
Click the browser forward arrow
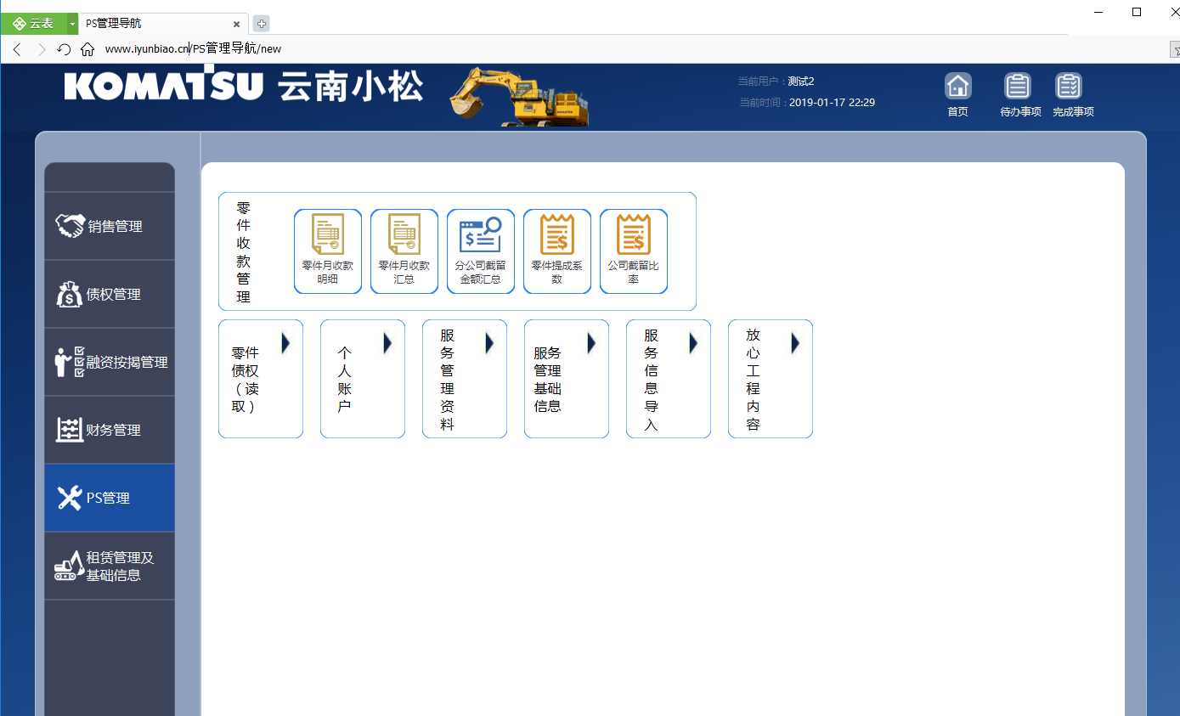(x=41, y=49)
